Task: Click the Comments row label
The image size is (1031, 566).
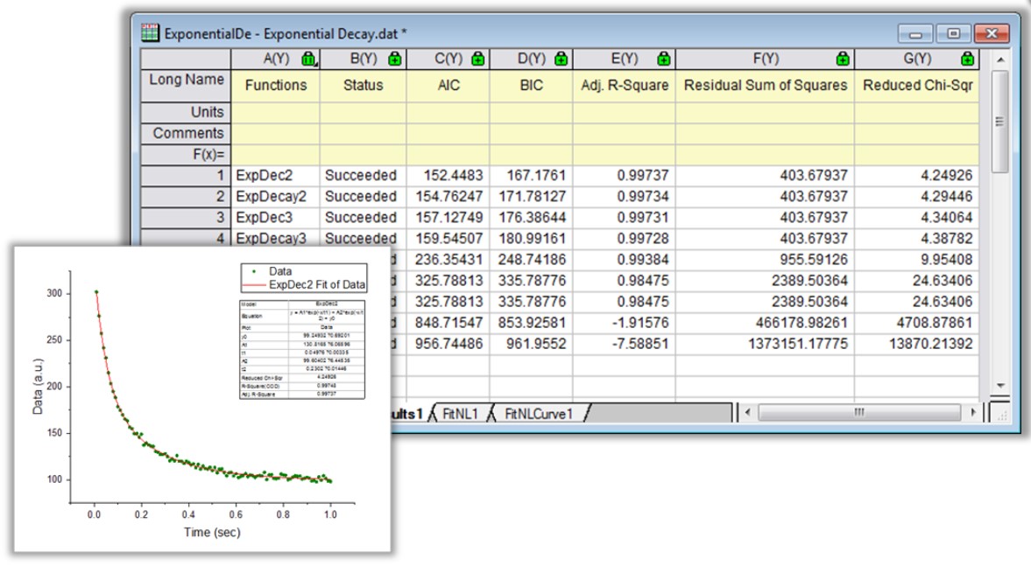Action: coord(186,133)
